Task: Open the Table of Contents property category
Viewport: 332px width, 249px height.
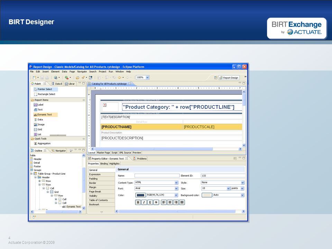Action: (101, 200)
